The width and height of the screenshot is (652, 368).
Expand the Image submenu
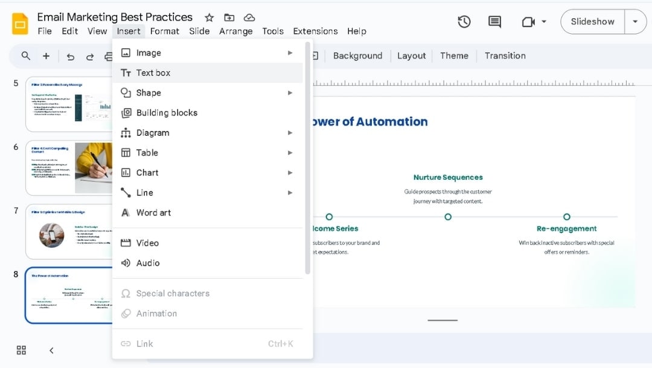pos(290,53)
